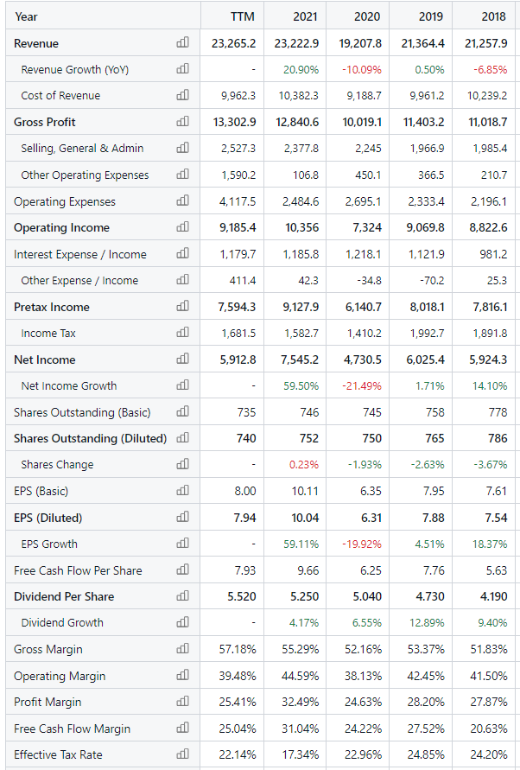Open the chart icon for Revenue row
520x770 pixels.
[x=182, y=42]
